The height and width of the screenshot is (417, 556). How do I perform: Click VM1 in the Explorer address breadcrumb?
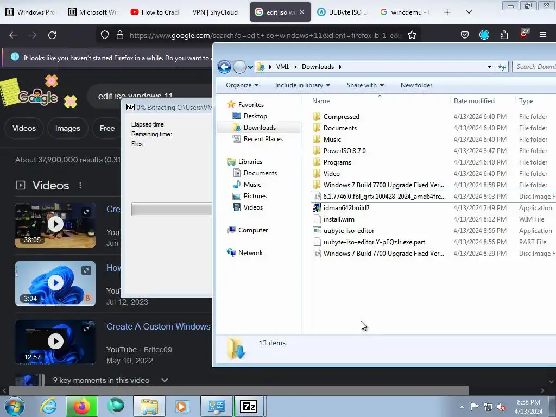coord(282,67)
